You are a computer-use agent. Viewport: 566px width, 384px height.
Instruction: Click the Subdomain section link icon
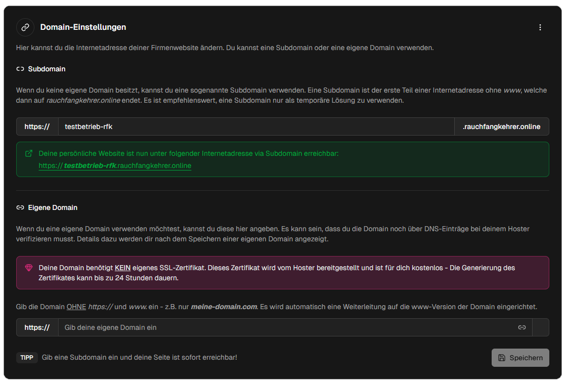19,69
